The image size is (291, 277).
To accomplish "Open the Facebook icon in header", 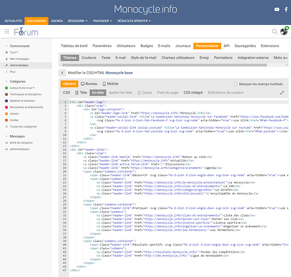I will (286, 9).
